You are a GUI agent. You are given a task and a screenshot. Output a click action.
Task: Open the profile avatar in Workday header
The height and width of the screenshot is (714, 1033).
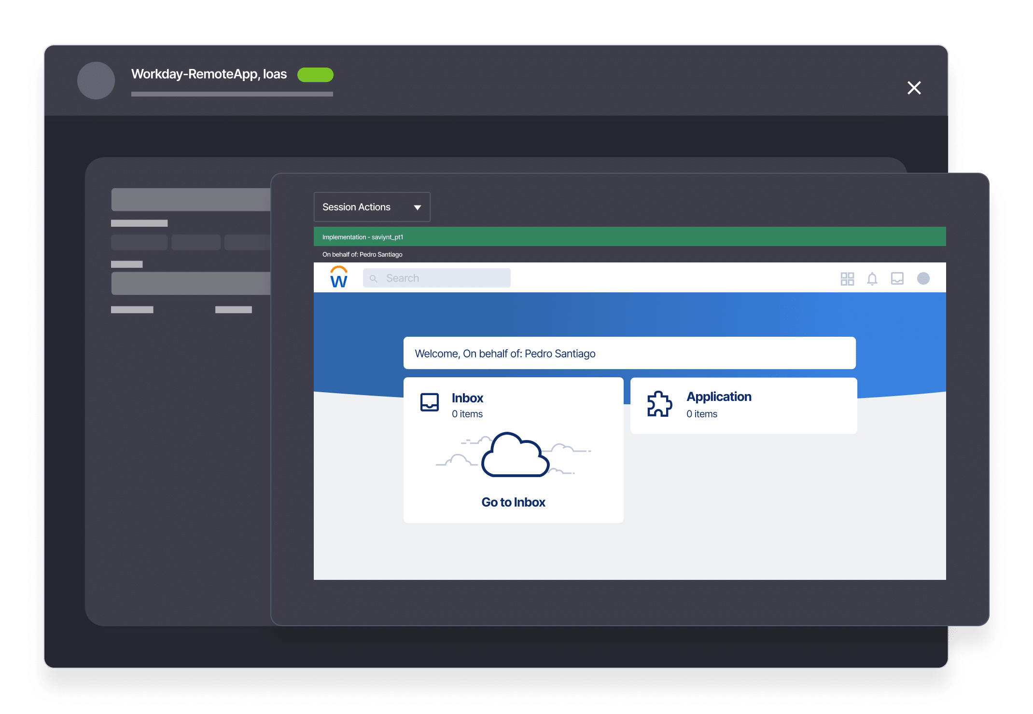923,278
